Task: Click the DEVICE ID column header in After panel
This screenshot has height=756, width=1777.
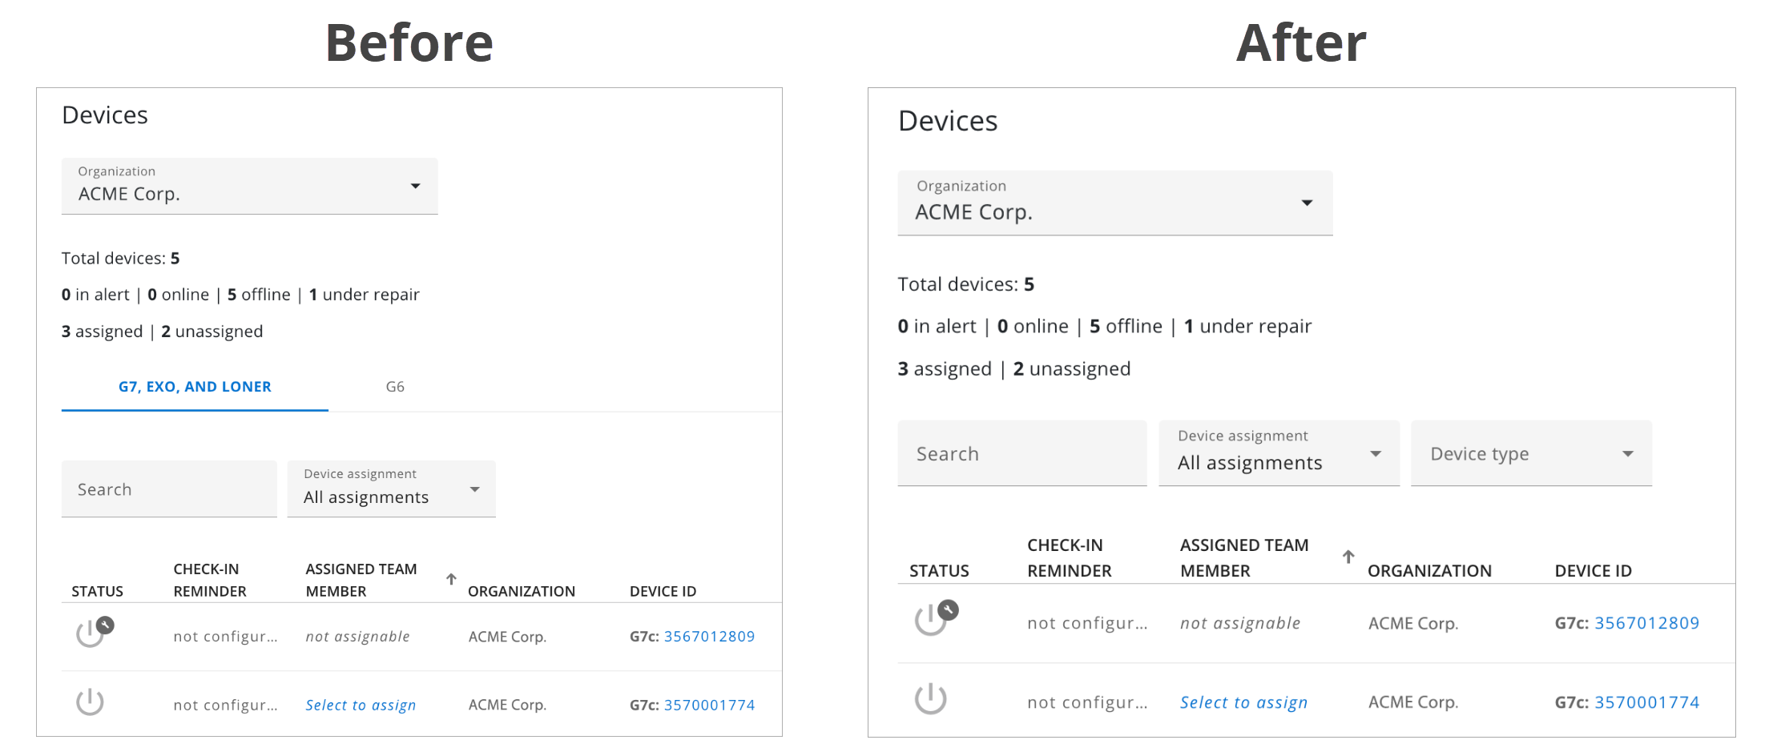Action: 1593,571
